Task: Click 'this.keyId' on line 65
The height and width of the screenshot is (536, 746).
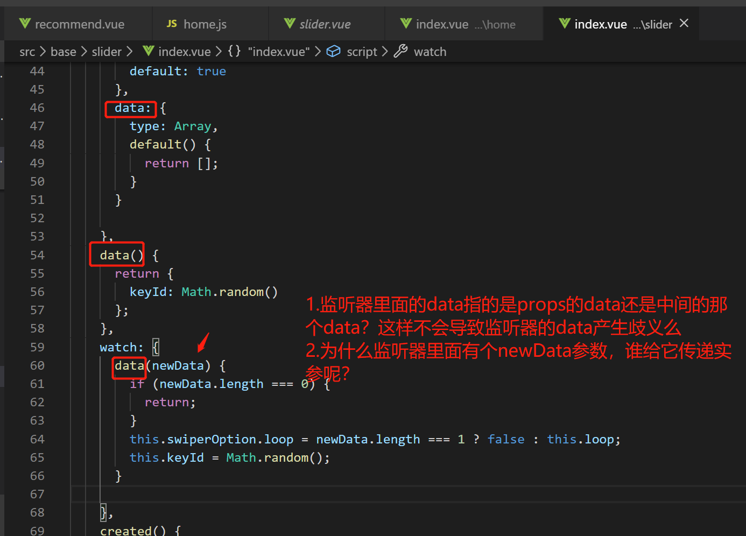Action: pos(167,457)
